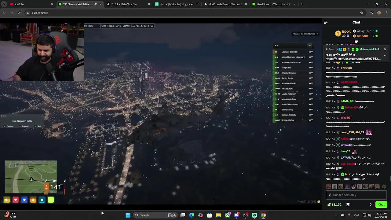
Task: Open the channel points shop icon
Action: [x=348, y=204]
